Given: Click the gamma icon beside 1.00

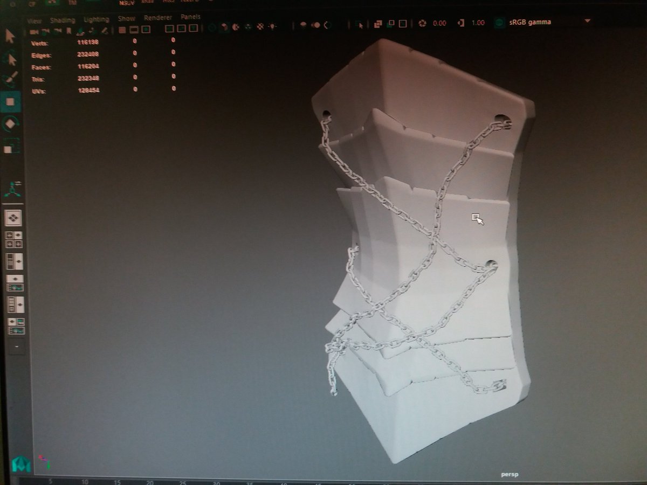Looking at the screenshot, I should [461, 23].
